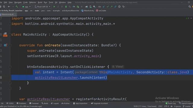Click the 'main' breadcrumb segment
The height and width of the screenshot is (108, 193).
pyautogui.click(x=37, y=11)
